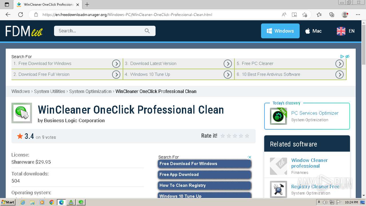Open Registry Cleaner Free link
This screenshot has width=366, height=206.
(315, 187)
